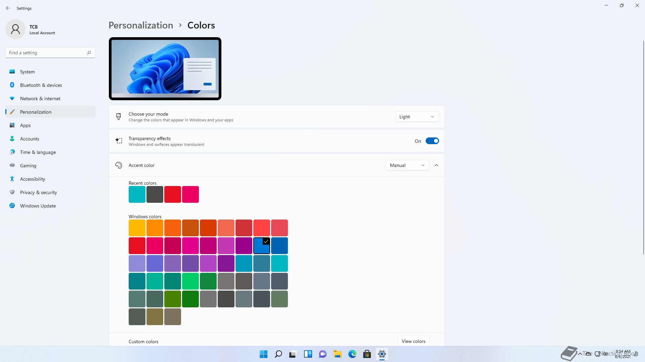
Task: Click the back arrow in Settings
Action: (x=8, y=8)
